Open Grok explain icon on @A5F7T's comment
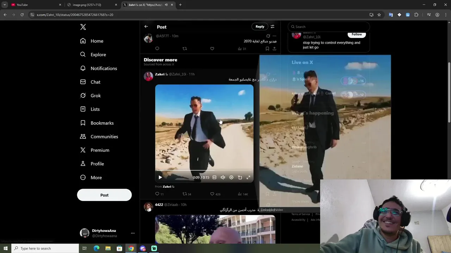 268,36
